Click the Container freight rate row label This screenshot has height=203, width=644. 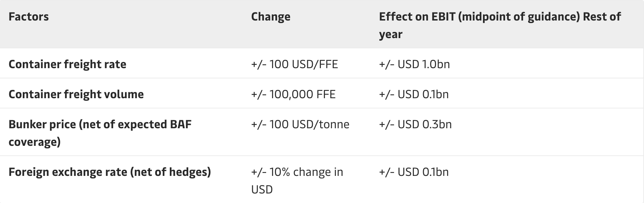(x=67, y=64)
